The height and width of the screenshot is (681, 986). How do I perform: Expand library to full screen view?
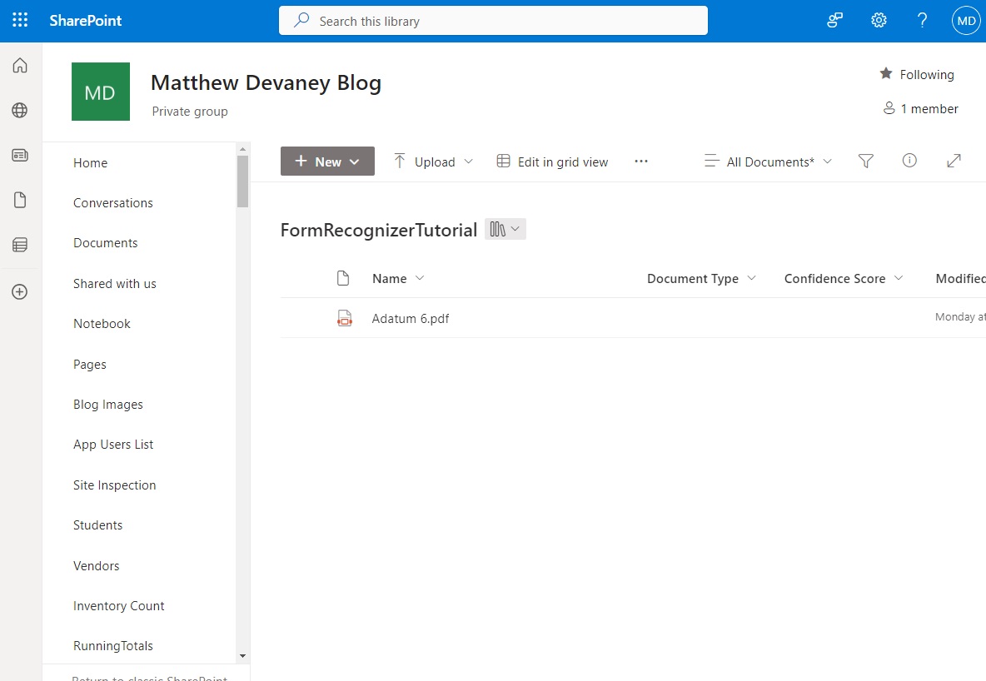click(954, 161)
